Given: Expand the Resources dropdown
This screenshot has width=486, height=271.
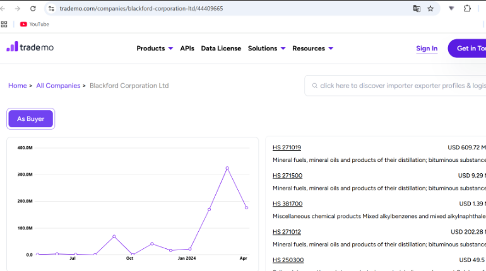Looking at the screenshot, I should [312, 49].
